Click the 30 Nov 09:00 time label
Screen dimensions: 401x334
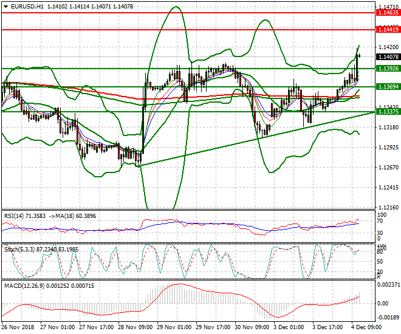tap(252, 327)
